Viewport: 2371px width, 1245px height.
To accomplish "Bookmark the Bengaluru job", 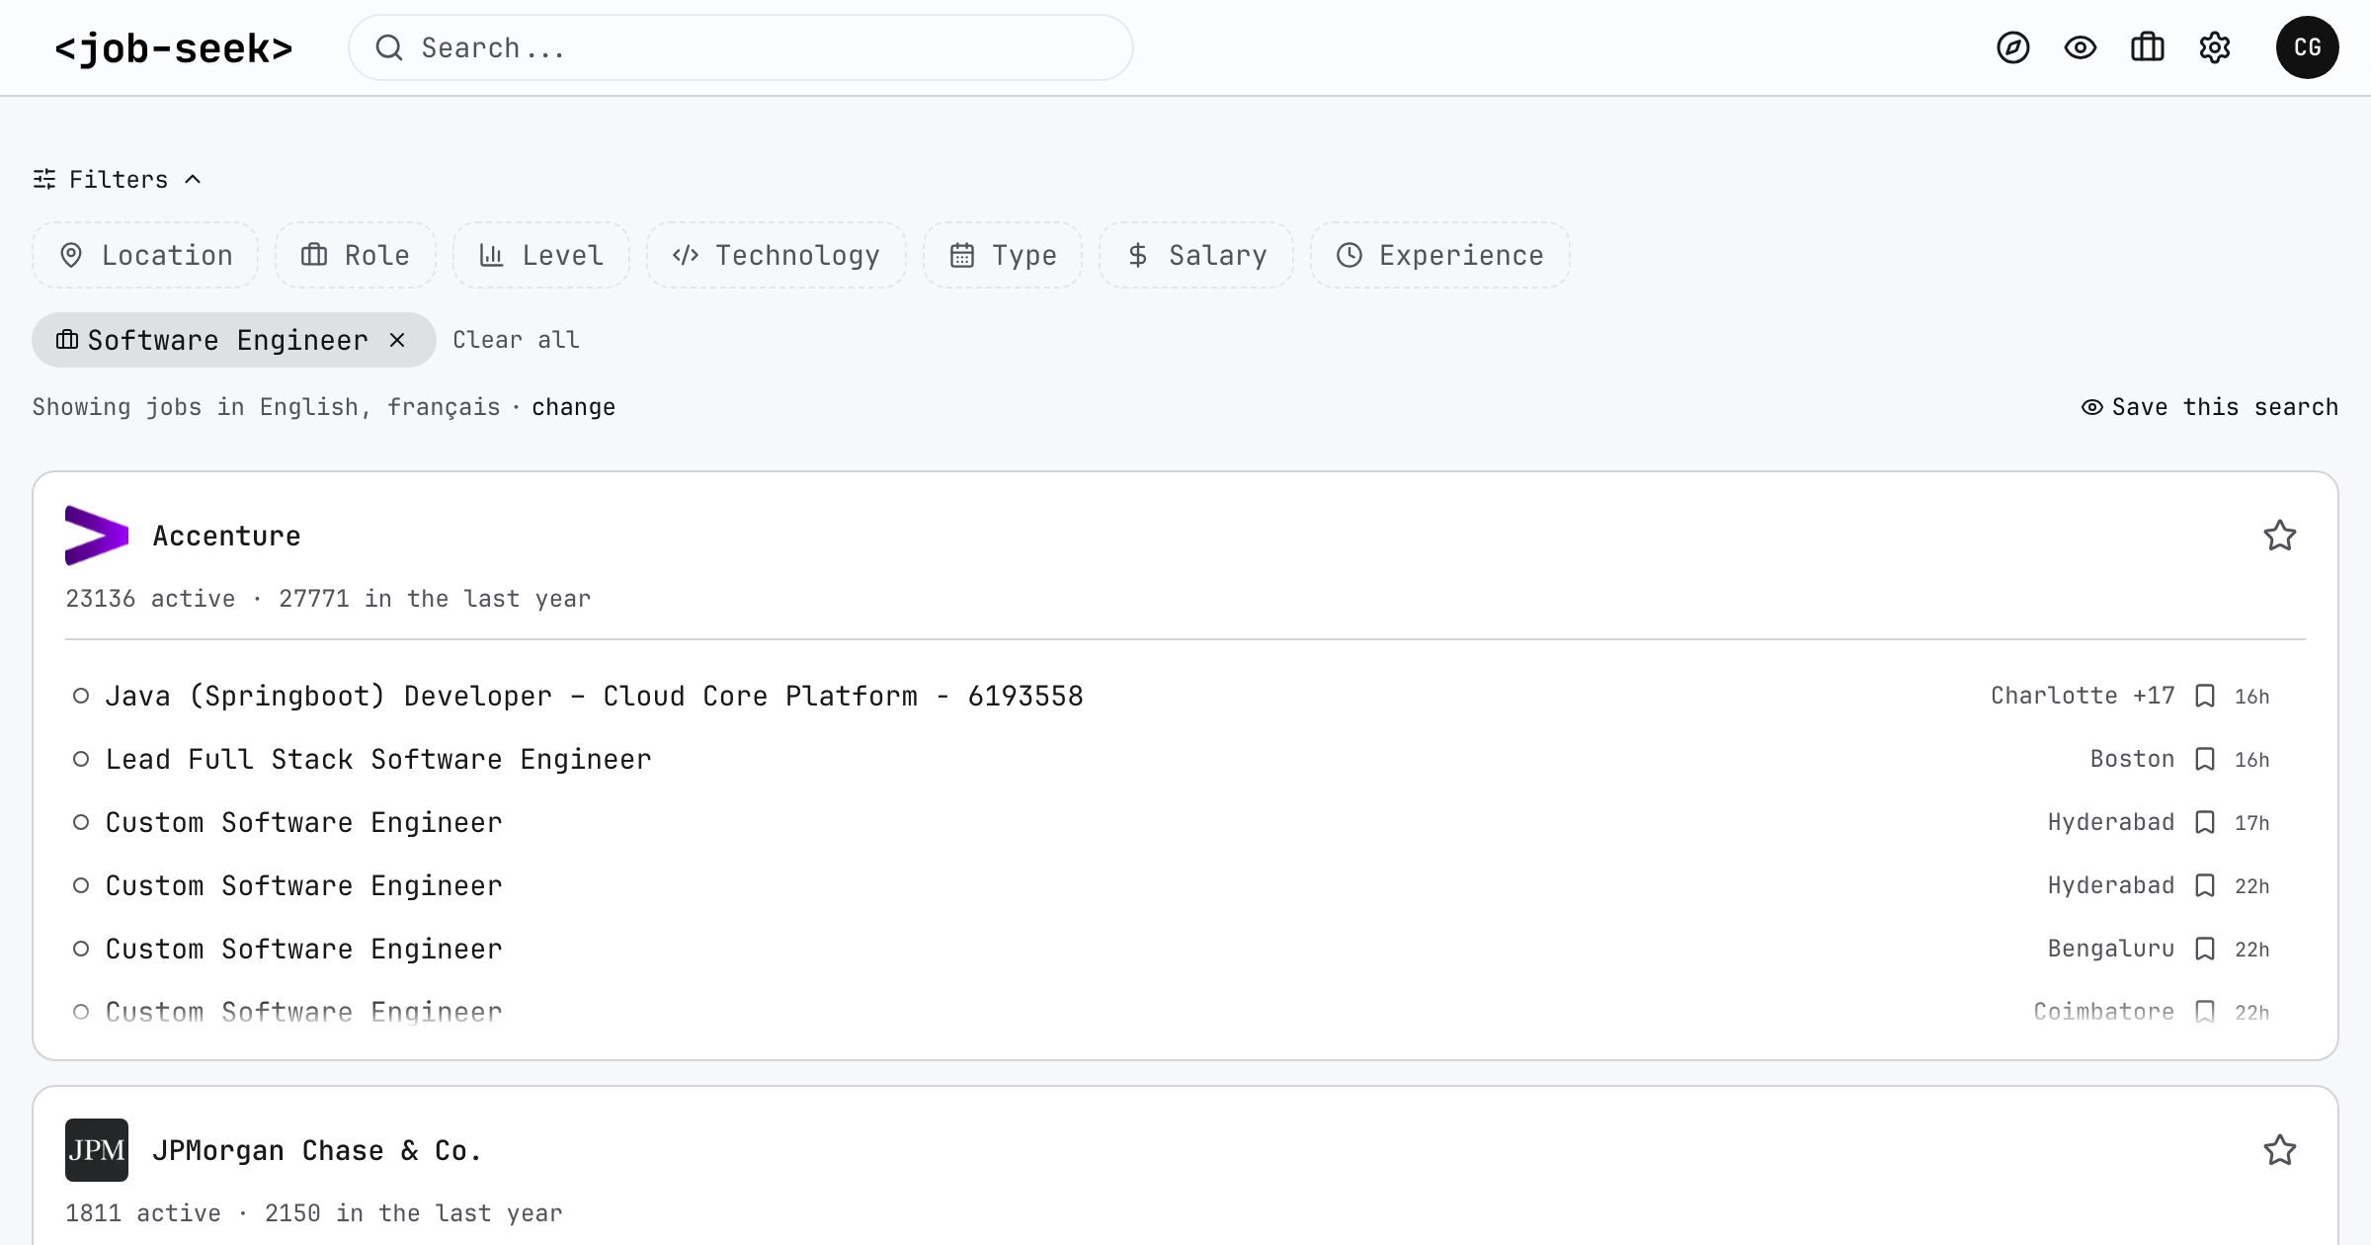I will pyautogui.click(x=2205, y=949).
